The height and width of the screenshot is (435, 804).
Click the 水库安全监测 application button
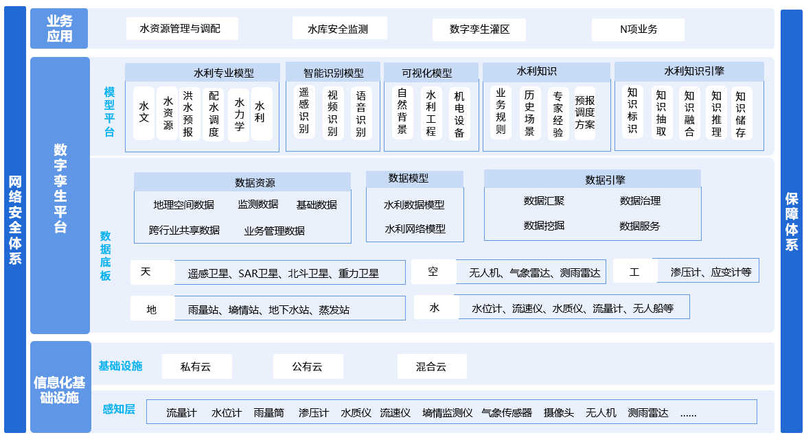[339, 28]
